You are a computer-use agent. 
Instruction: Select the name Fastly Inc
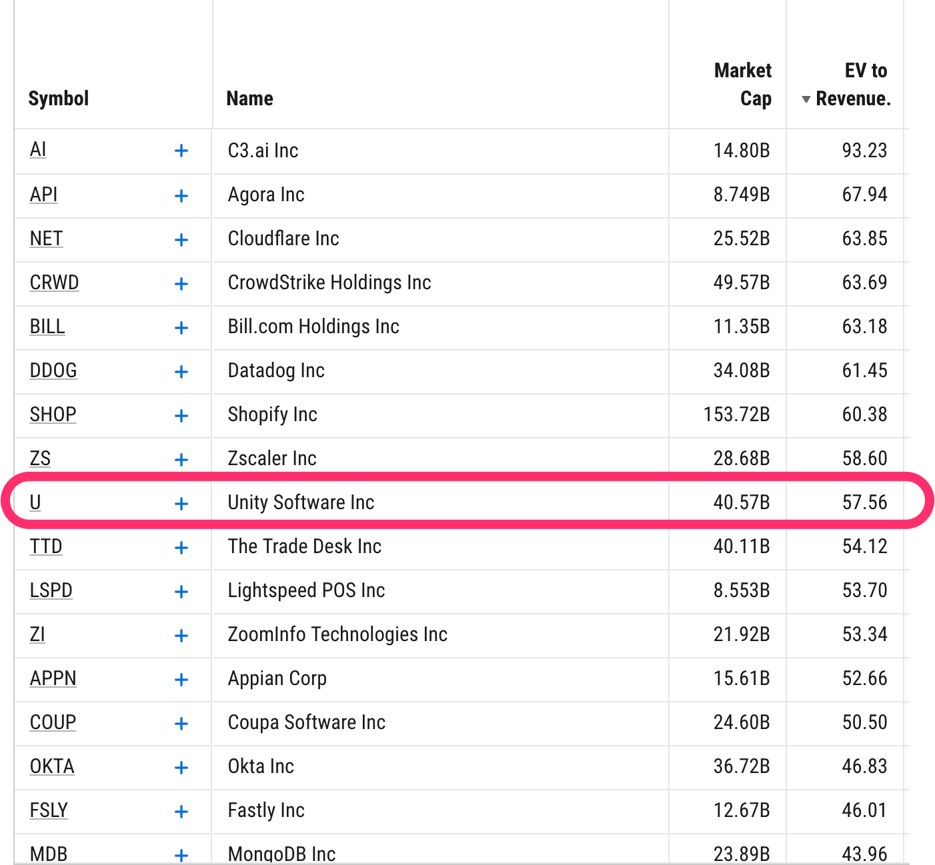tap(266, 810)
